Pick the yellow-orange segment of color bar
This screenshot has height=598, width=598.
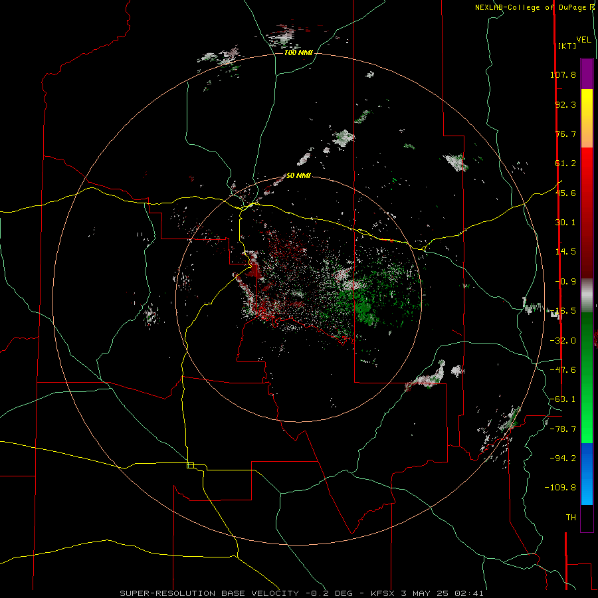point(587,118)
